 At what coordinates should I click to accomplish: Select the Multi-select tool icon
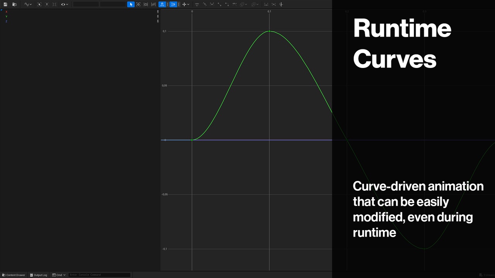(154, 4)
